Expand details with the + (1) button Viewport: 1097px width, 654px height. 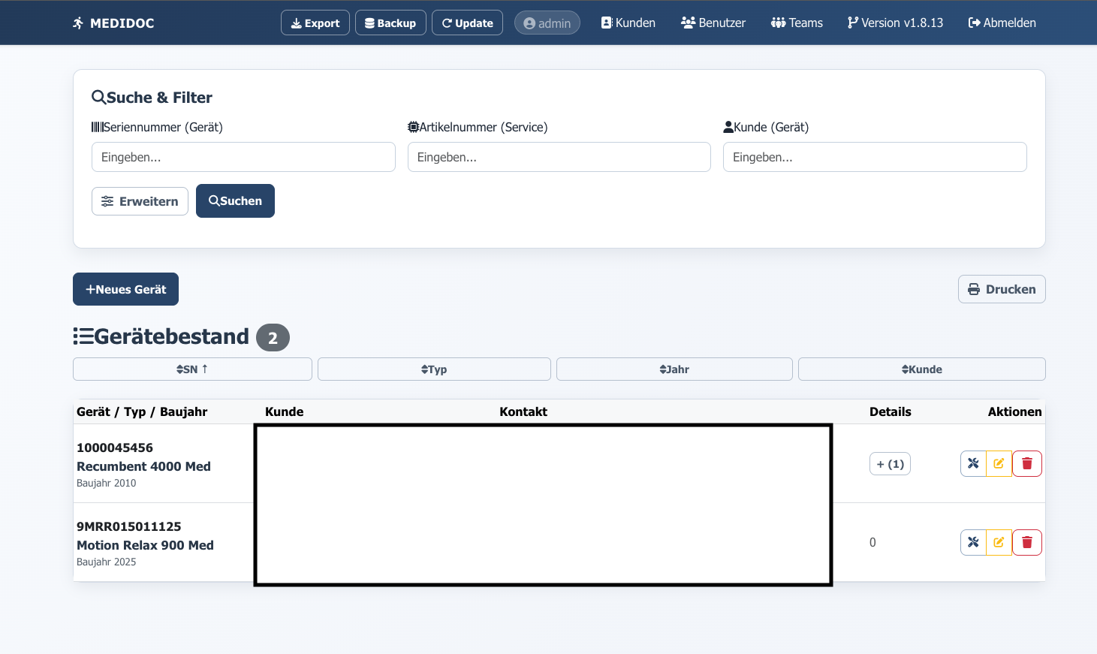(890, 464)
